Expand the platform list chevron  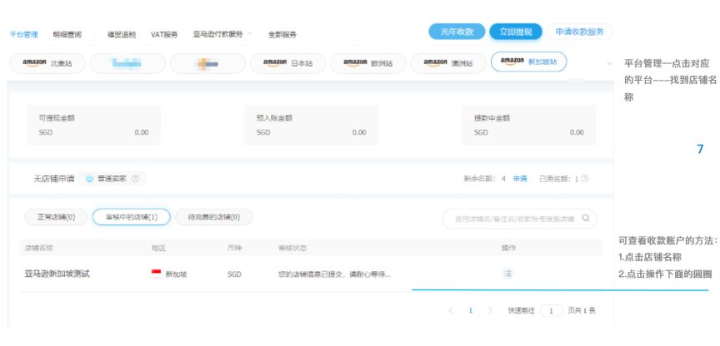point(610,63)
